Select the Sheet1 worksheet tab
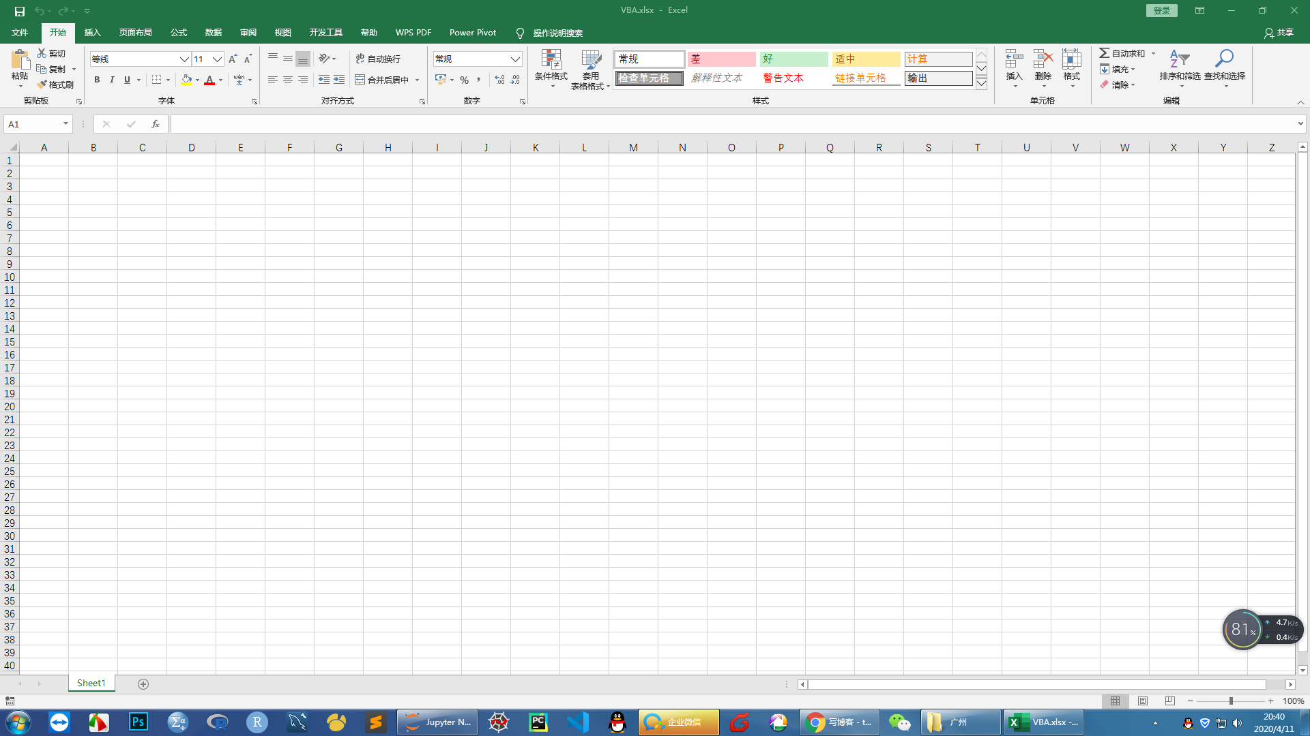This screenshot has height=736, width=1310. [x=91, y=683]
